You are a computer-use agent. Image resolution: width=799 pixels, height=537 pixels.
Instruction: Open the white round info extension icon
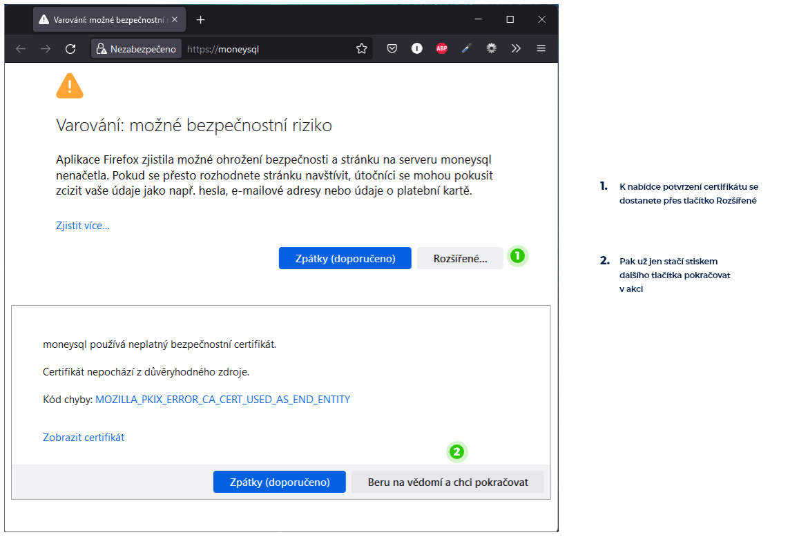coord(417,48)
